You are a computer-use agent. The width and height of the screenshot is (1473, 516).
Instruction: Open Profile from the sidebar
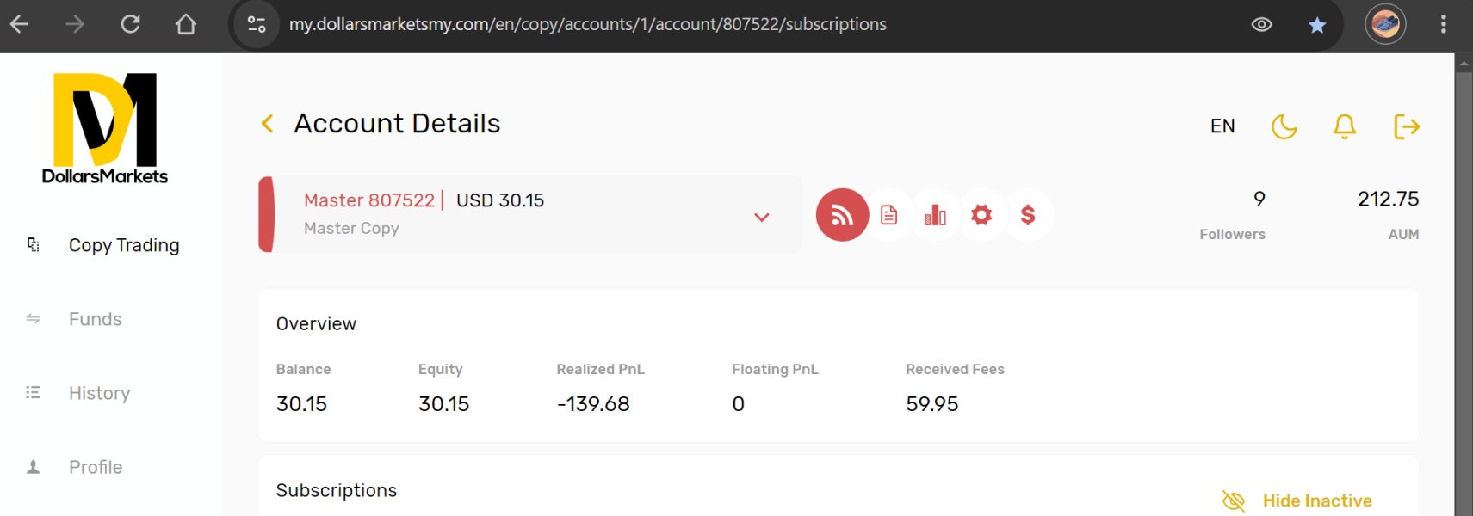coord(95,467)
